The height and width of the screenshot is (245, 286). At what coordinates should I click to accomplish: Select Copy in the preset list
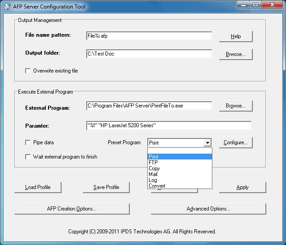click(x=180, y=168)
